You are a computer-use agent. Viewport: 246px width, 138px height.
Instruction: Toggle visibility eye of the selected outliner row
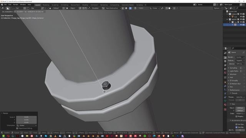click(x=241, y=25)
